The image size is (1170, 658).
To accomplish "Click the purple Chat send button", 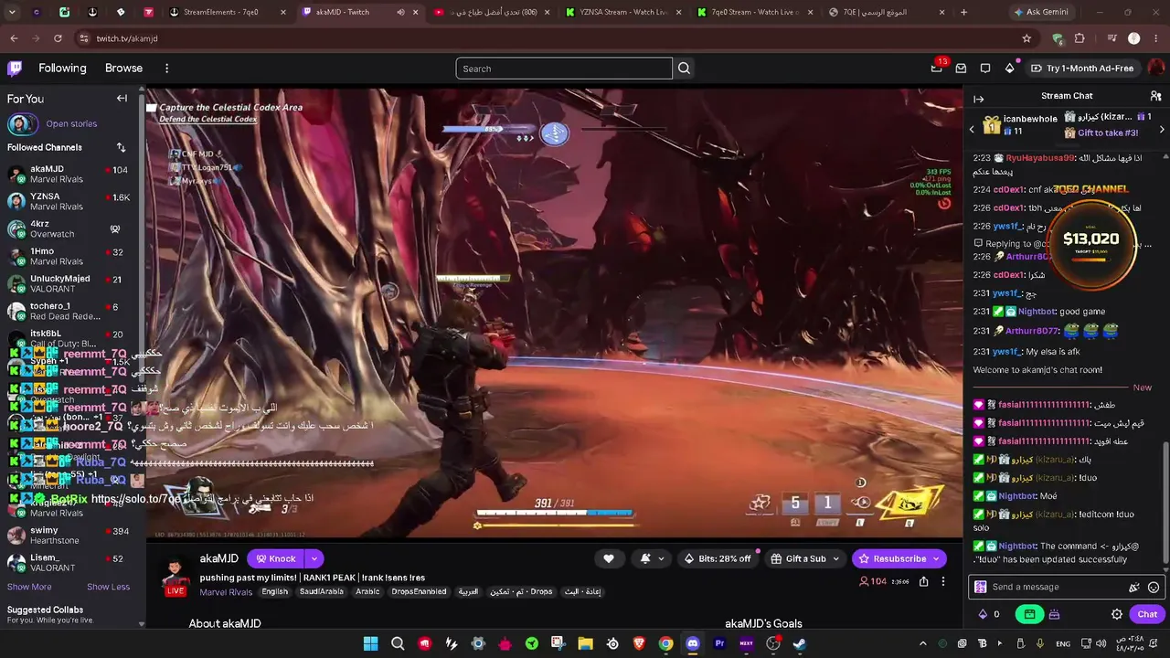I will [x=1147, y=615].
